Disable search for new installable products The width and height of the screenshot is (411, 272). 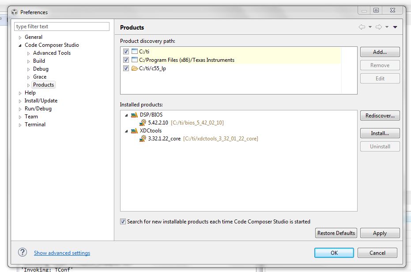coord(123,222)
